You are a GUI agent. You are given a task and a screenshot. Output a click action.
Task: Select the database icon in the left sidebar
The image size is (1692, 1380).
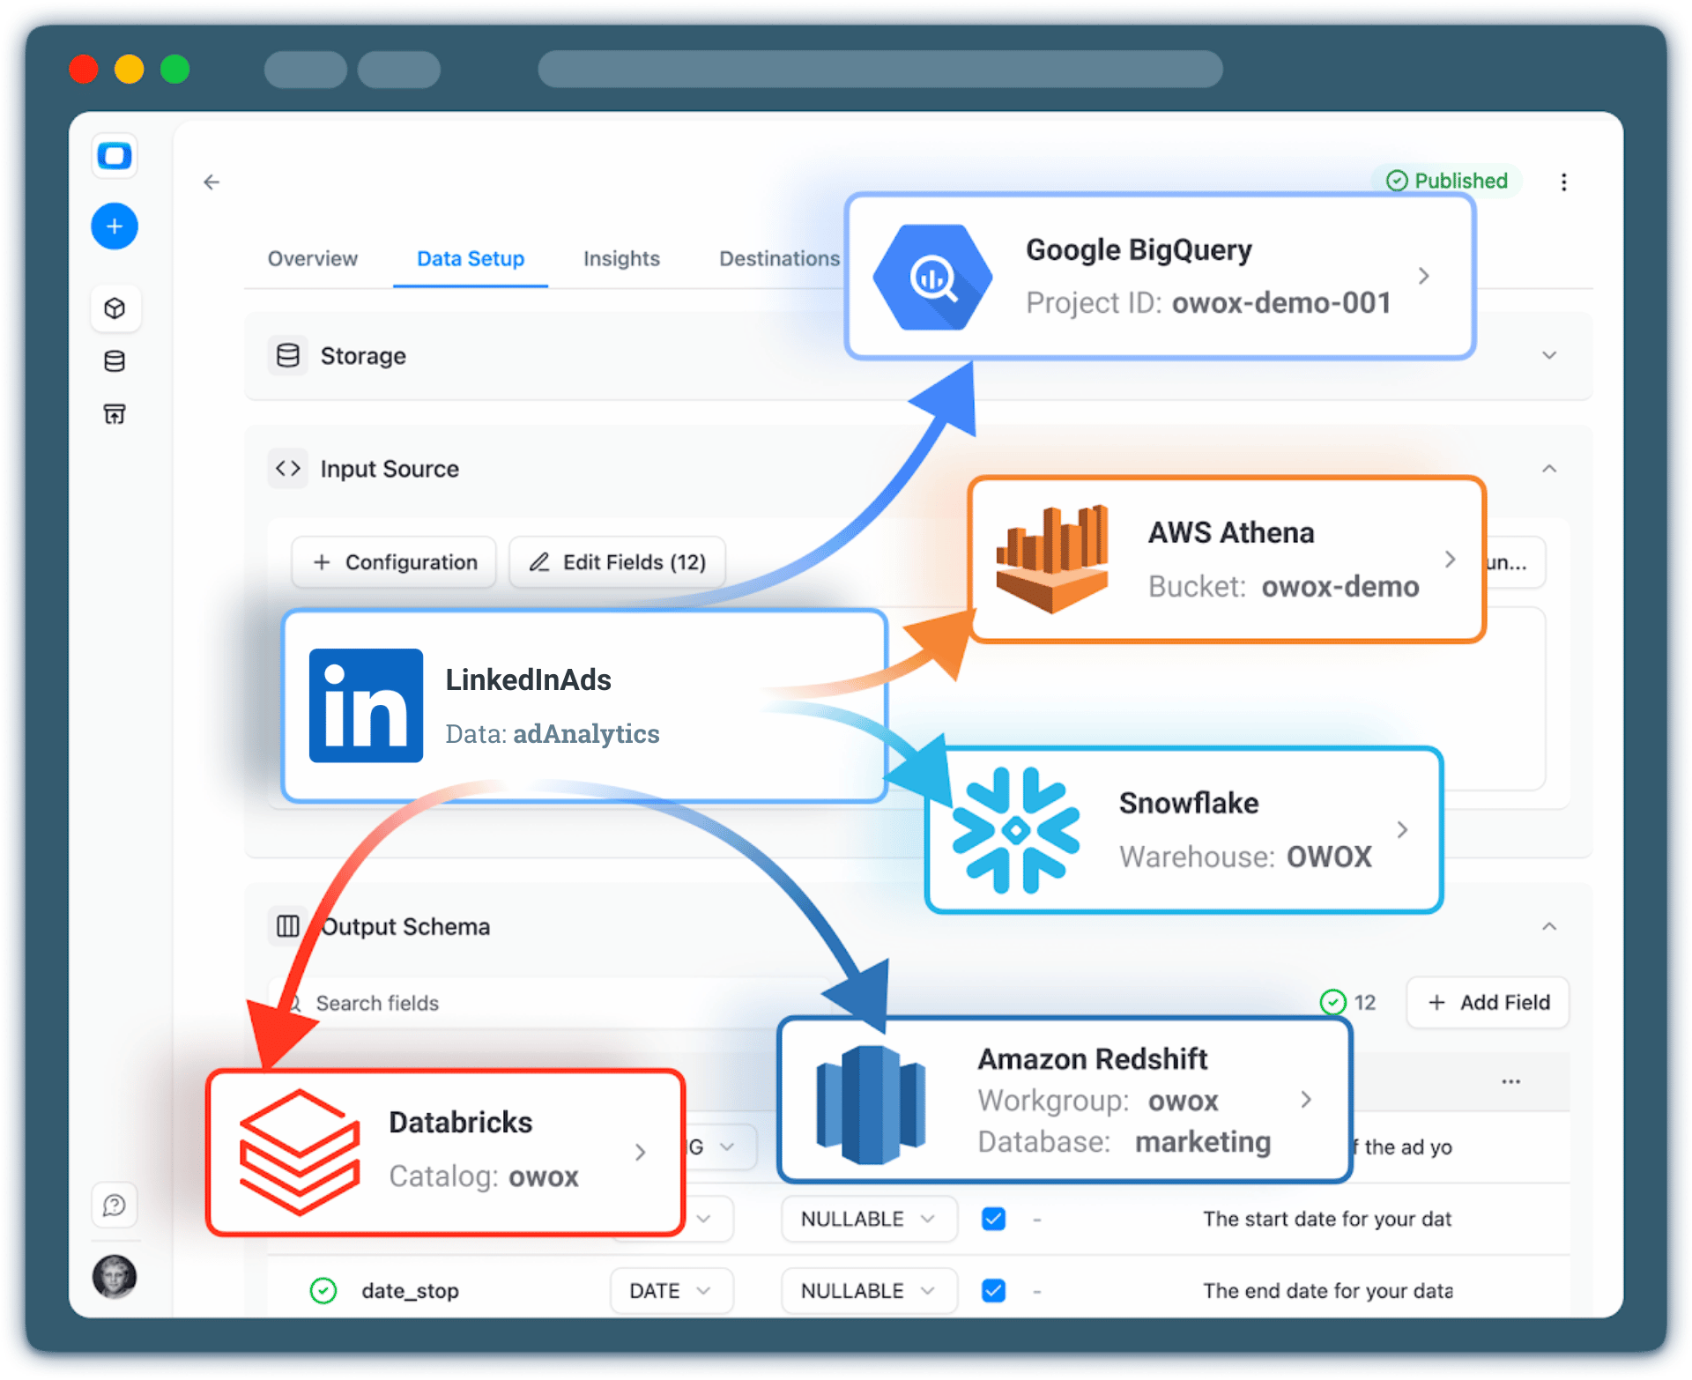pyautogui.click(x=115, y=360)
